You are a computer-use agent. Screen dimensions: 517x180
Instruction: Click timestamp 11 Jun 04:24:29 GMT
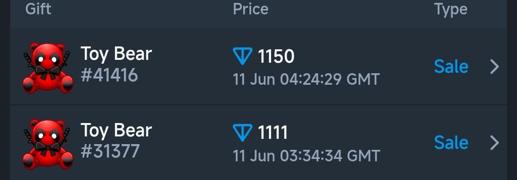click(306, 79)
